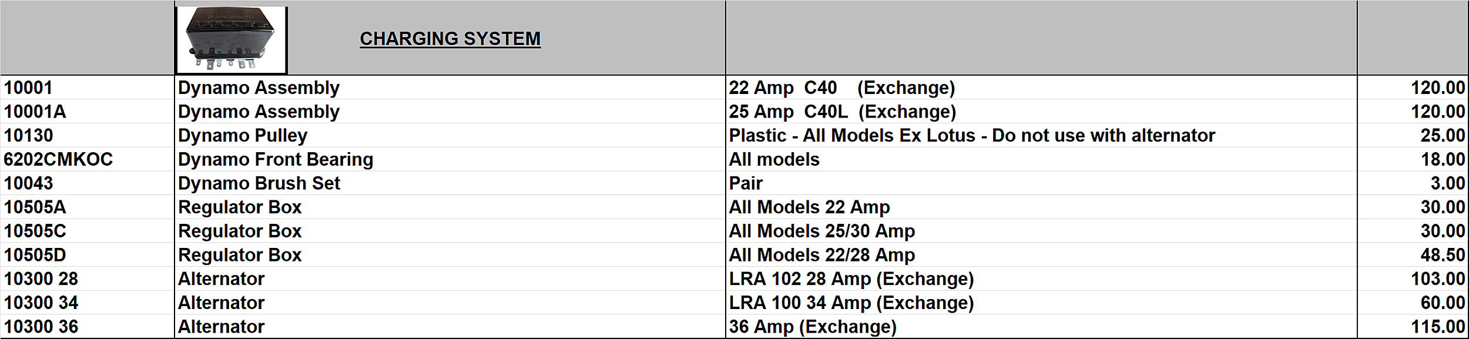The height and width of the screenshot is (339, 1469).
Task: Click the 'All Models 25/30 Amp' cell
Action: [821, 231]
